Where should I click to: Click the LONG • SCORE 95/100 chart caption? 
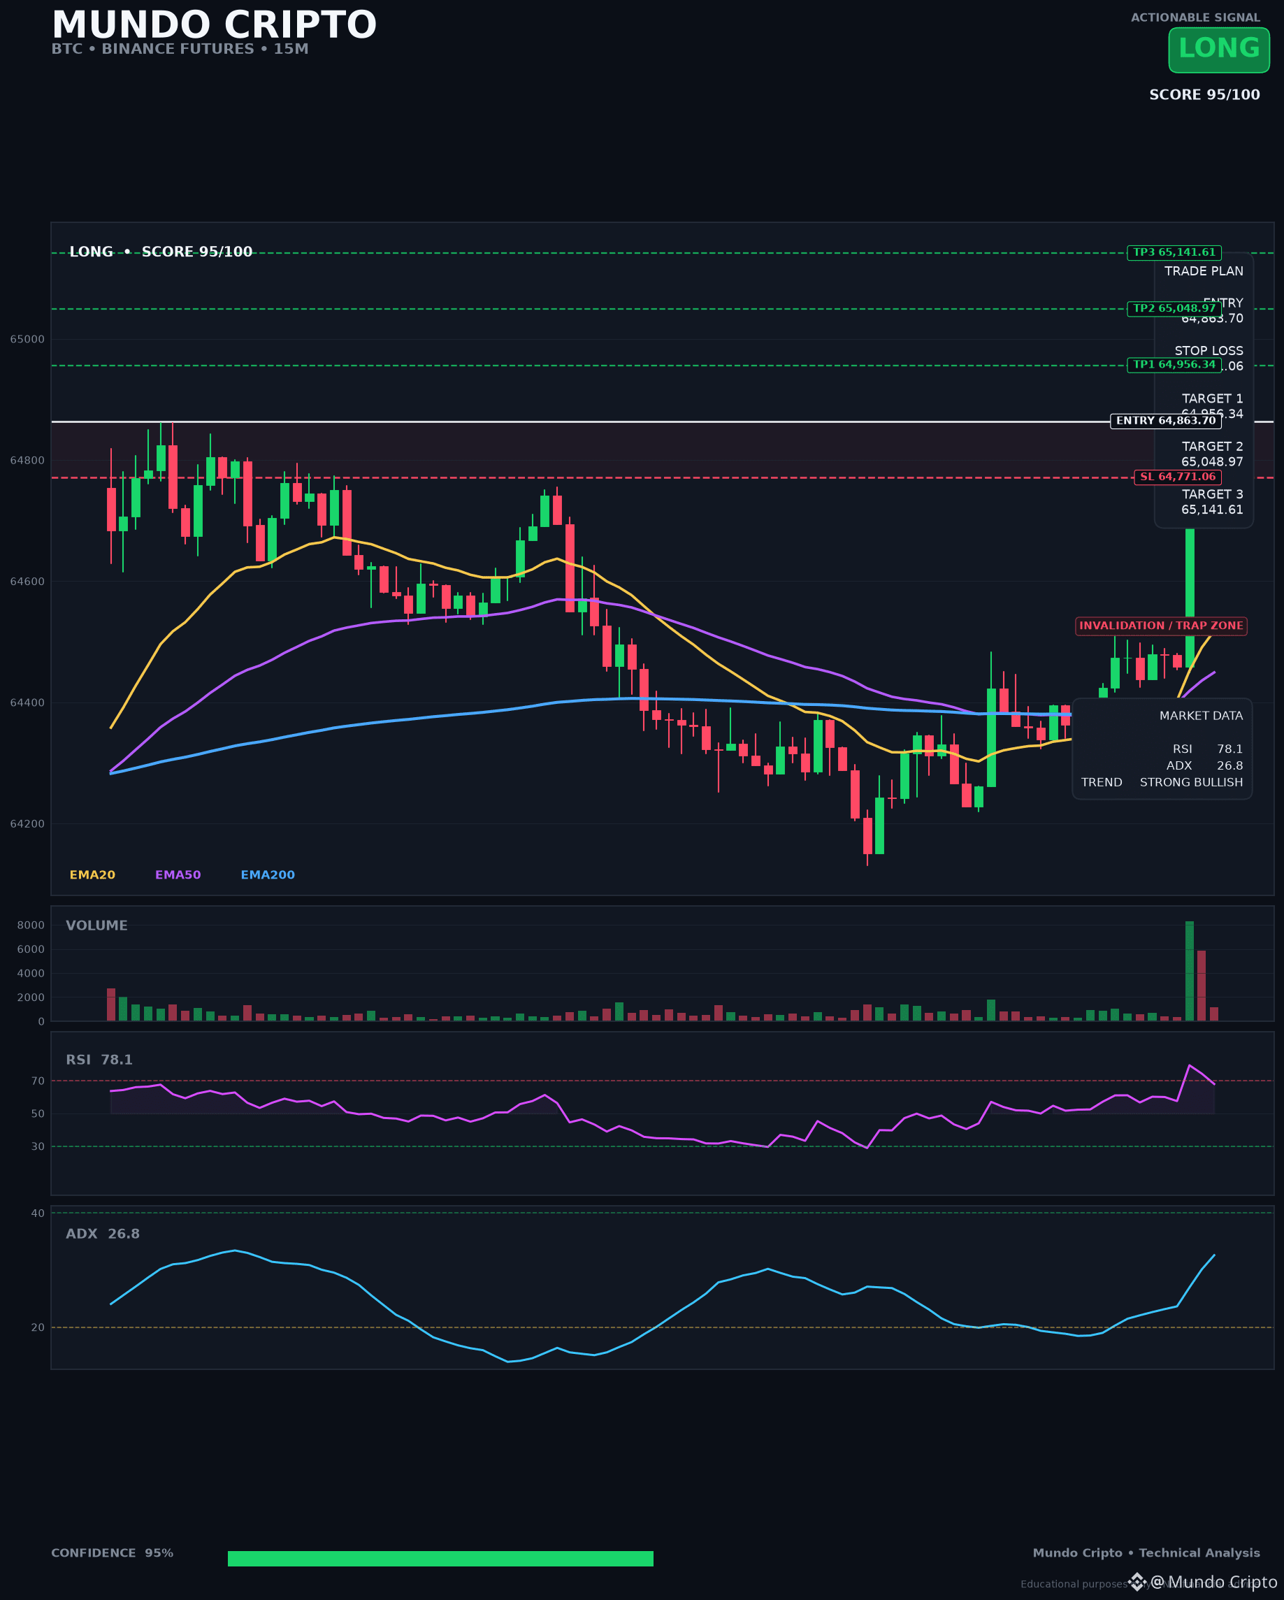[x=161, y=252]
